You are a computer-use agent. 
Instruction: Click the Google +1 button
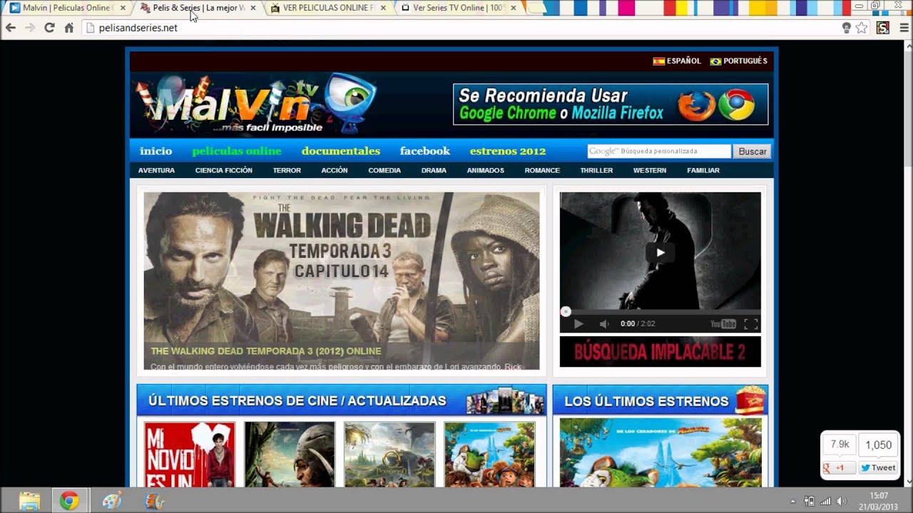pyautogui.click(x=839, y=467)
